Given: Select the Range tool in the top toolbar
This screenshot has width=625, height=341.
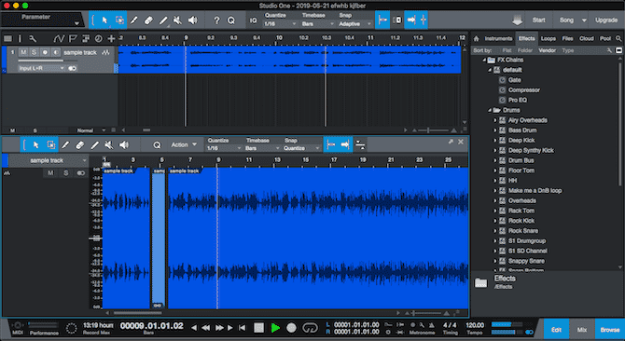Looking at the screenshot, I should point(119,20).
